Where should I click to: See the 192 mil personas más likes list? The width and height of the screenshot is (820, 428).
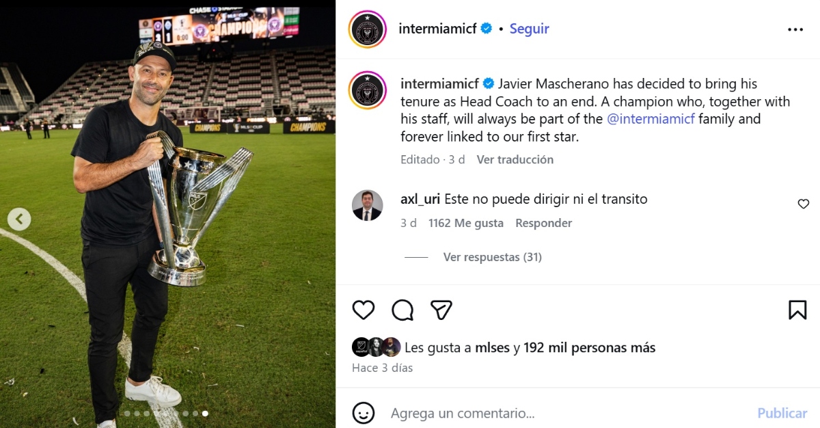coord(589,347)
